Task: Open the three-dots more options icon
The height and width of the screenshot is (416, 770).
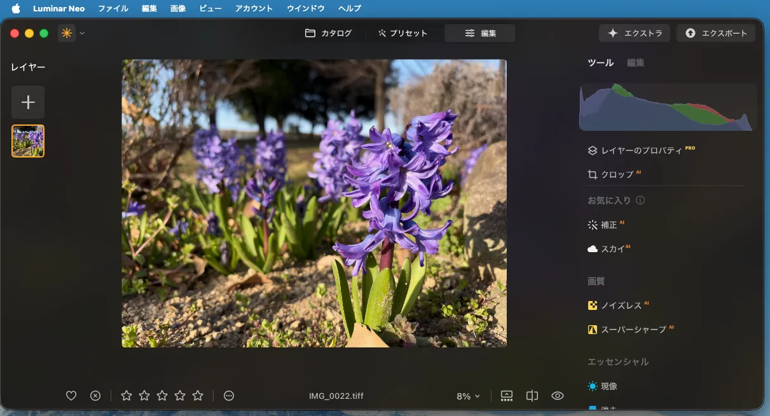Action: click(229, 396)
